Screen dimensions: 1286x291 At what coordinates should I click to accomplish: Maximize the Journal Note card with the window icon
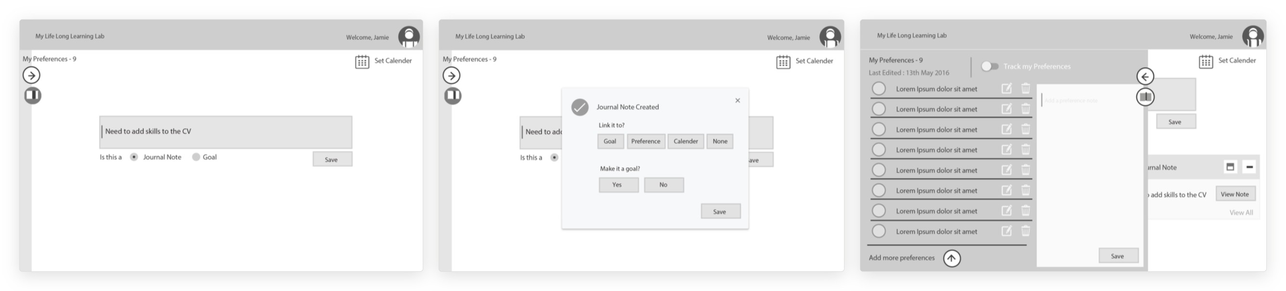1230,167
